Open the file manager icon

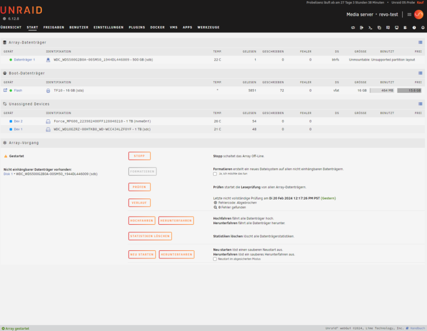[x=379, y=27]
